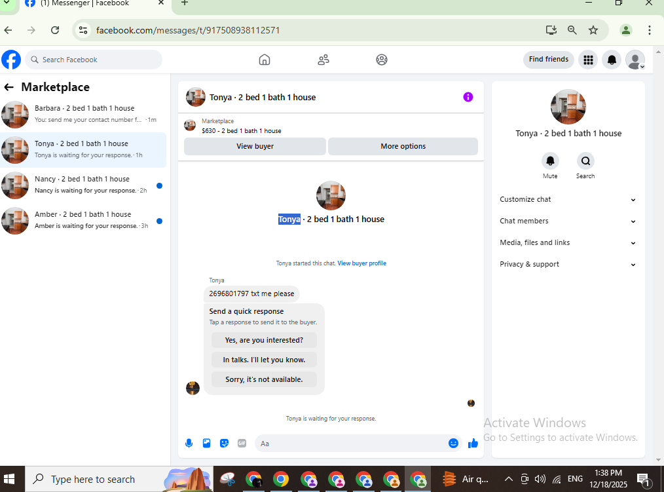
Task: Open the Windows notification center
Action: [x=644, y=480]
